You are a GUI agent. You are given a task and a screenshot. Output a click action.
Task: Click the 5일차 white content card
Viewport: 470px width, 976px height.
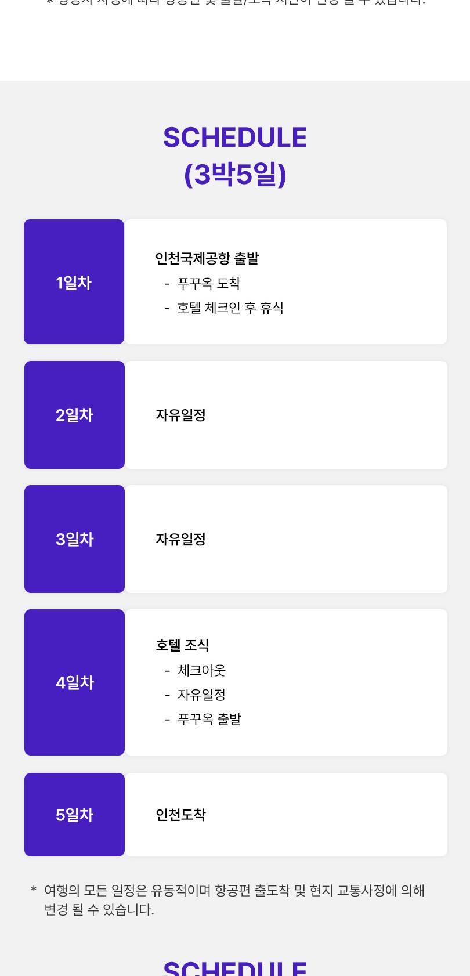click(286, 815)
